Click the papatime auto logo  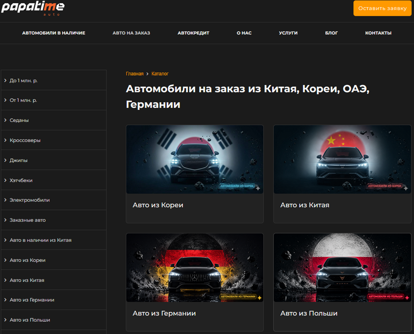pos(33,8)
